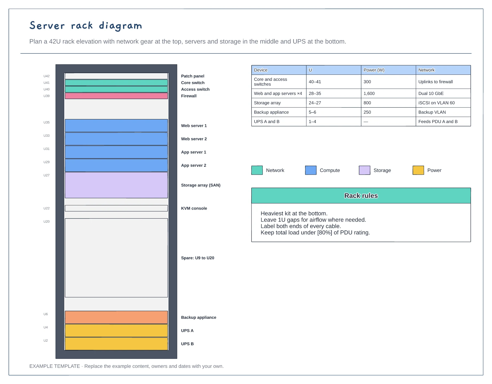492x384 pixels.
Task: Select the pink Firewall rack unit
Action: click(116, 96)
